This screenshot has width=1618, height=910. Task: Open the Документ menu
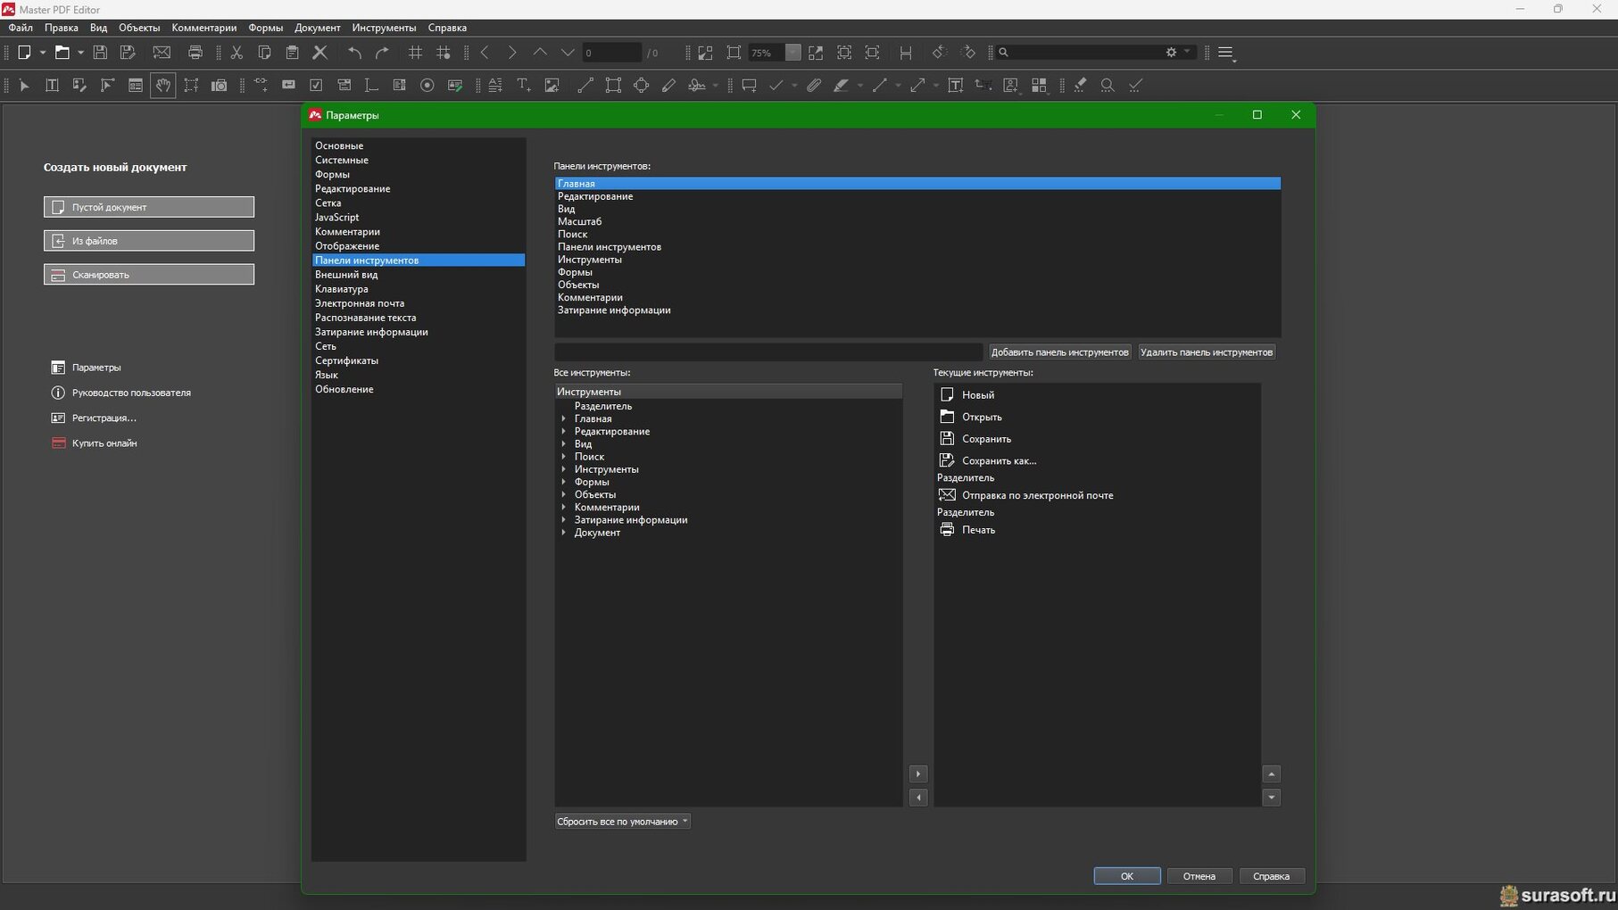coord(317,28)
